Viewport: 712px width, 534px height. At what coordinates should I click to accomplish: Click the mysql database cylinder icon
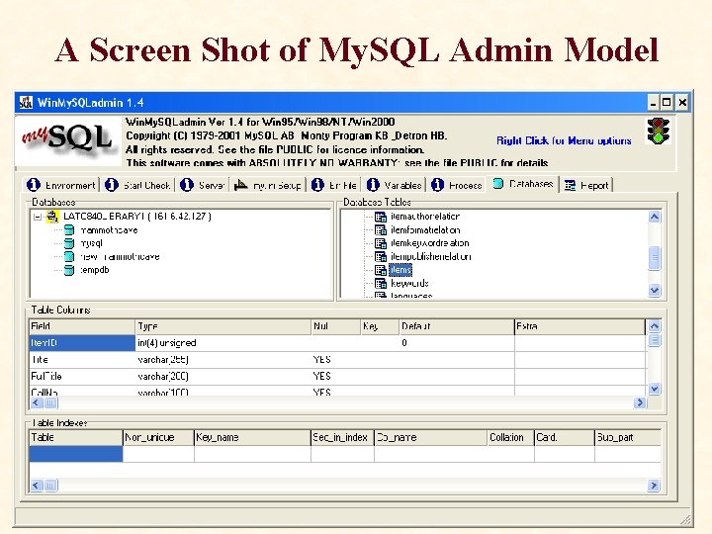(x=69, y=243)
